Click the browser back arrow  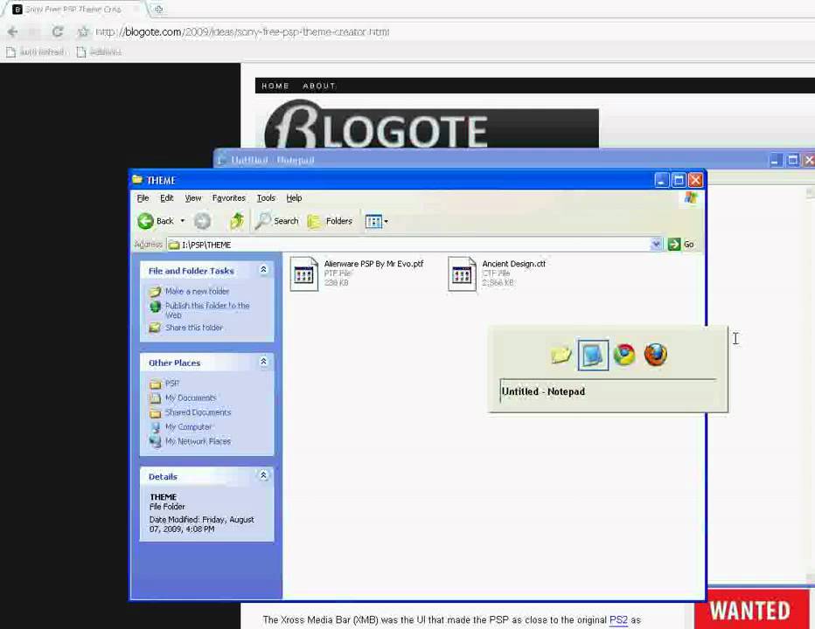point(12,32)
